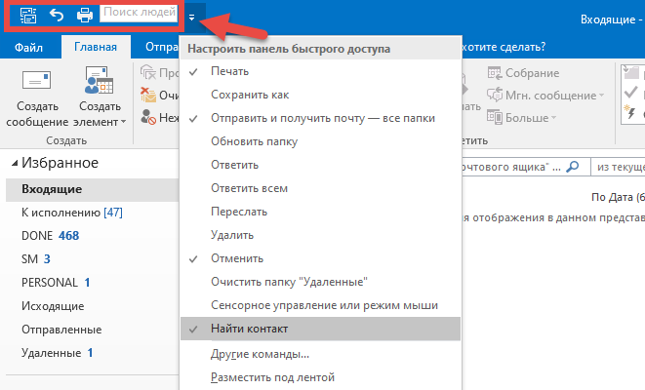
Task: Enable 'Ответить' quick access option
Action: (320, 165)
